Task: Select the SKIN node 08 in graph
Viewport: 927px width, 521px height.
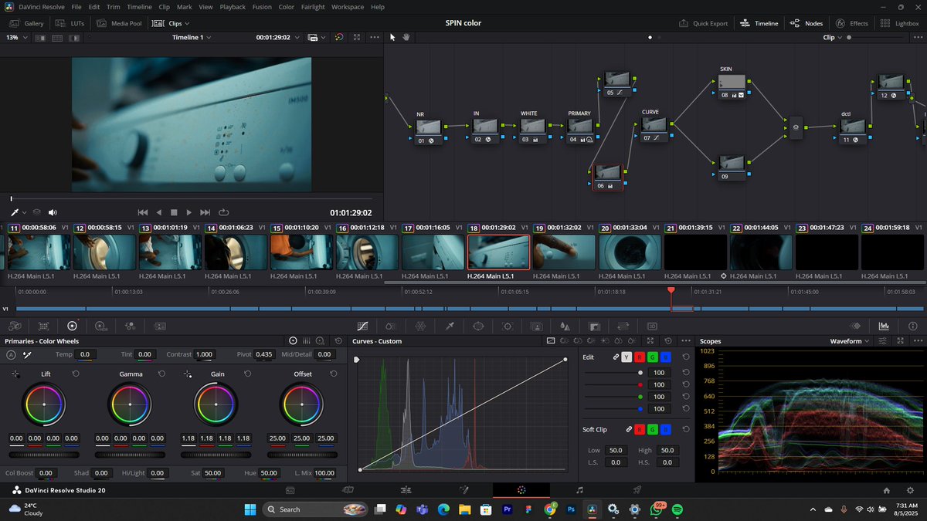Action: [x=732, y=86]
